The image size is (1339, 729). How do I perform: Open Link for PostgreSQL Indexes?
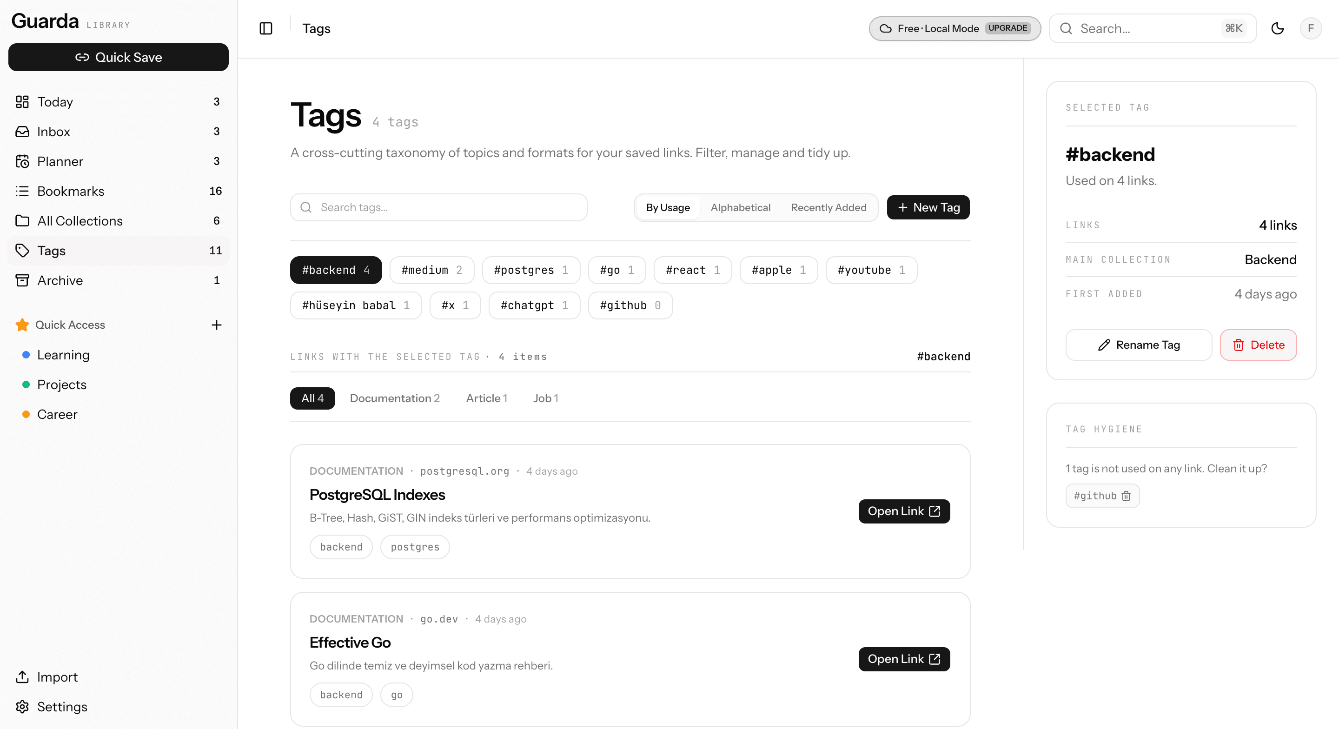point(904,511)
